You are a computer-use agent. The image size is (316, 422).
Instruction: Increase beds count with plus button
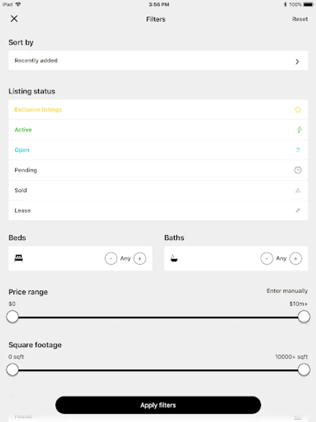pos(140,258)
